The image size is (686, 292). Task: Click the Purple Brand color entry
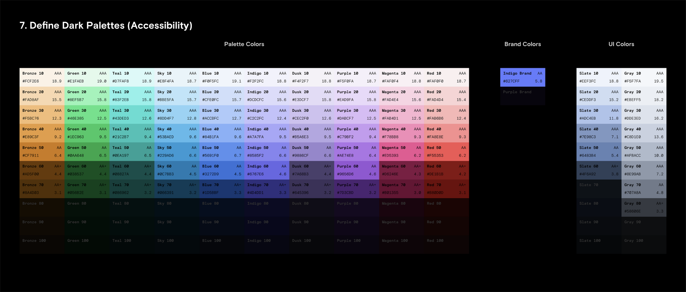(x=523, y=96)
